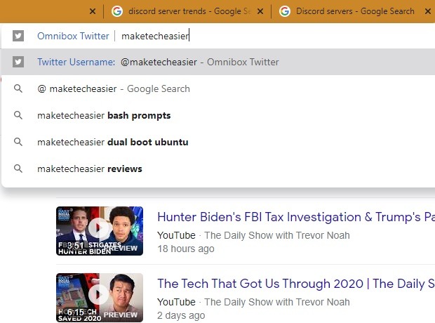Click 'The Daily Show with Trevor Noah' under Hunter Biden video
Image resolution: width=435 pixels, height=323 pixels.
tap(277, 235)
